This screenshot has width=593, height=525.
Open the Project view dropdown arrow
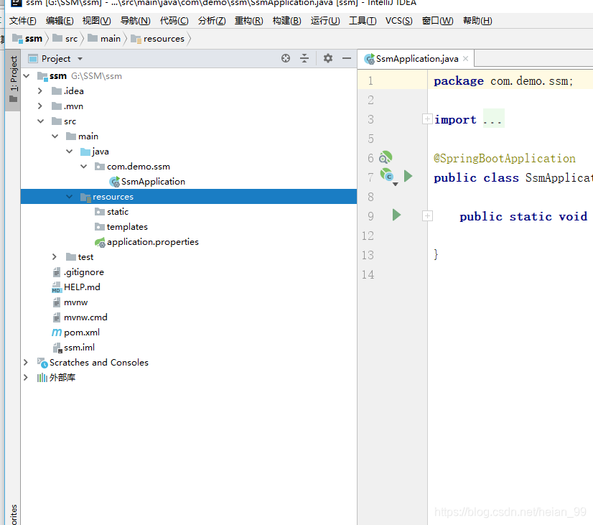point(80,59)
